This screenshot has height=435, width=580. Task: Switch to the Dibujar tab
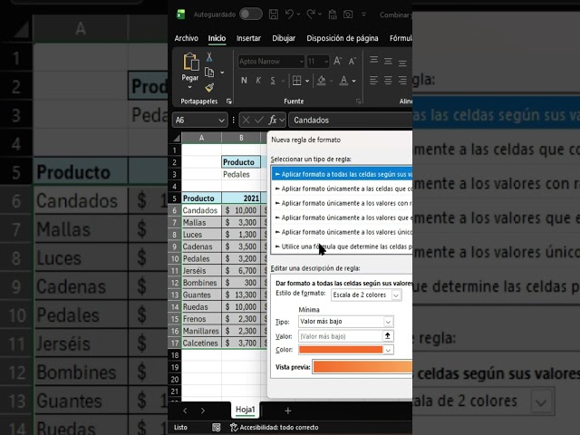284,38
